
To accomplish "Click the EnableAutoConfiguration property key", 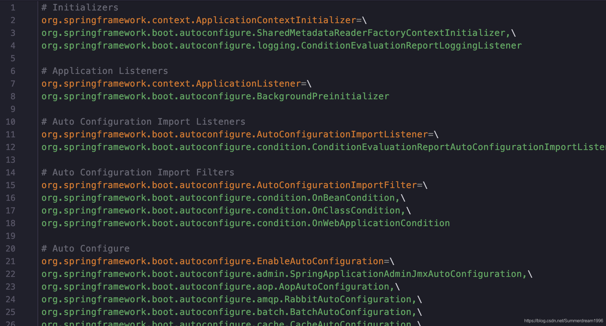I will pyautogui.click(x=212, y=261).
